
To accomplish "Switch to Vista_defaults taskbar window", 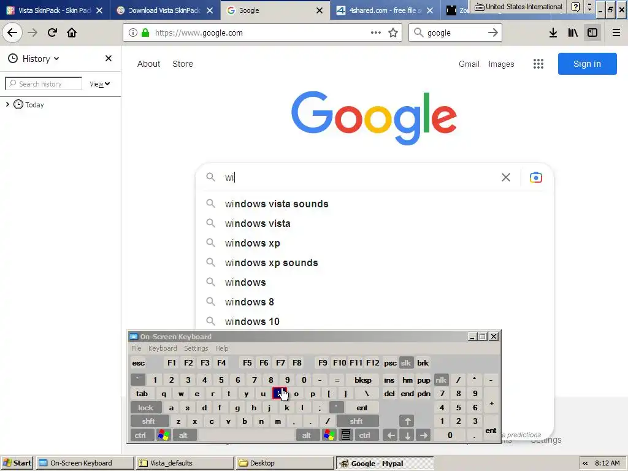I will pos(185,463).
